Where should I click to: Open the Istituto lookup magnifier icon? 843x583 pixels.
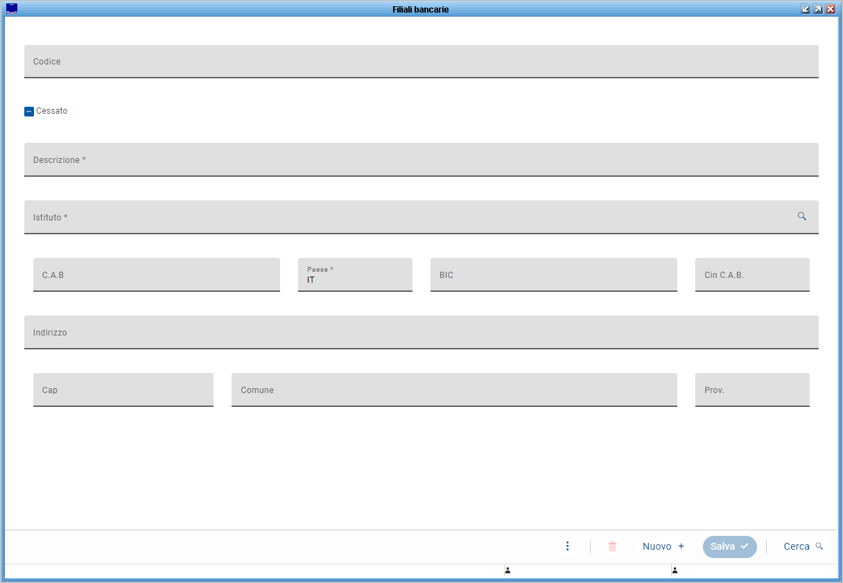pos(801,216)
